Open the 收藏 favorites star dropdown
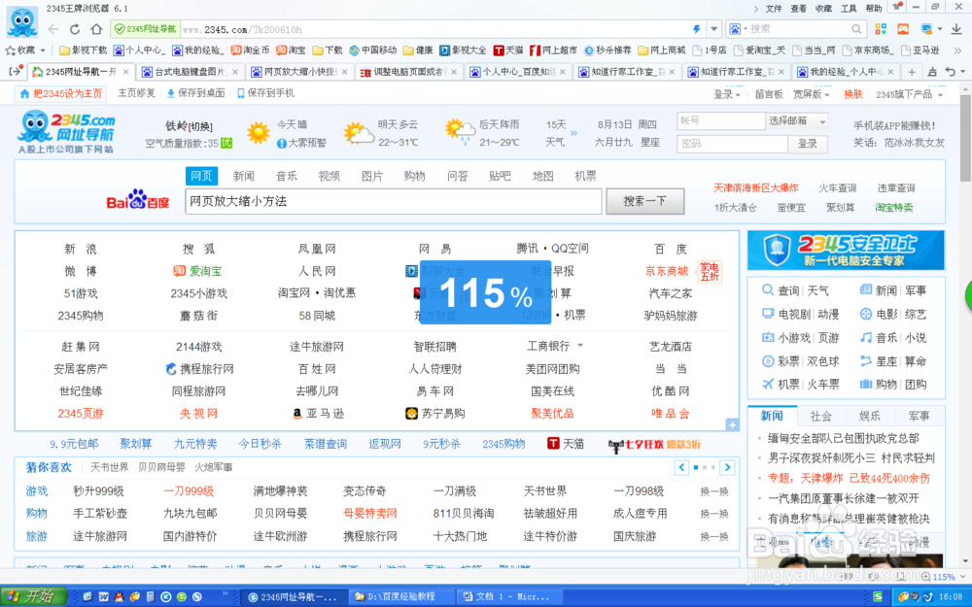The image size is (972, 607). coord(25,51)
